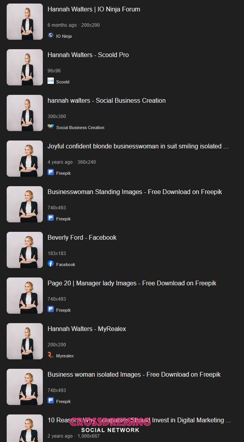The image size is (244, 442).
Task: Click the Freepik icon under Joyful confident blonde result
Action: click(x=51, y=172)
